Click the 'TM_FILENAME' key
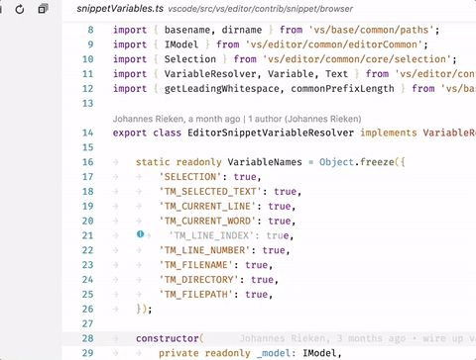Screen dimensions: 476x360 coord(196,265)
